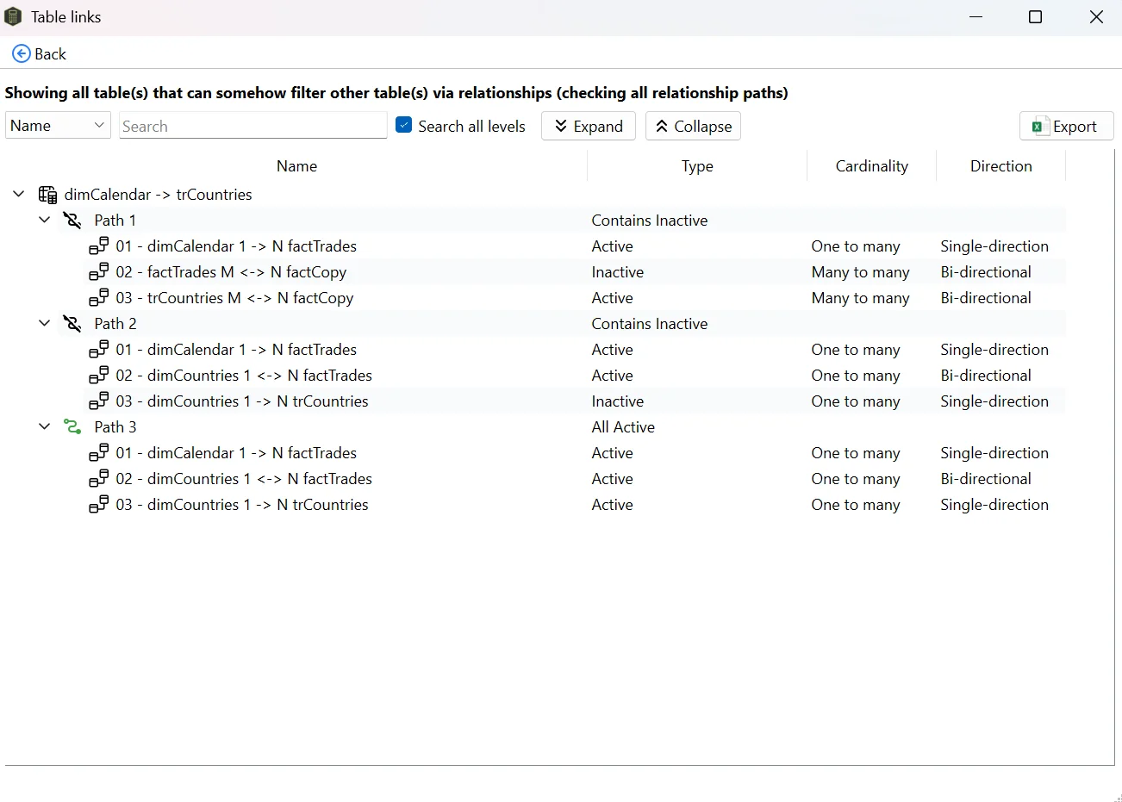Image resolution: width=1122 pixels, height=802 pixels.
Task: Collapse the Path 1 tree node
Action: [44, 220]
